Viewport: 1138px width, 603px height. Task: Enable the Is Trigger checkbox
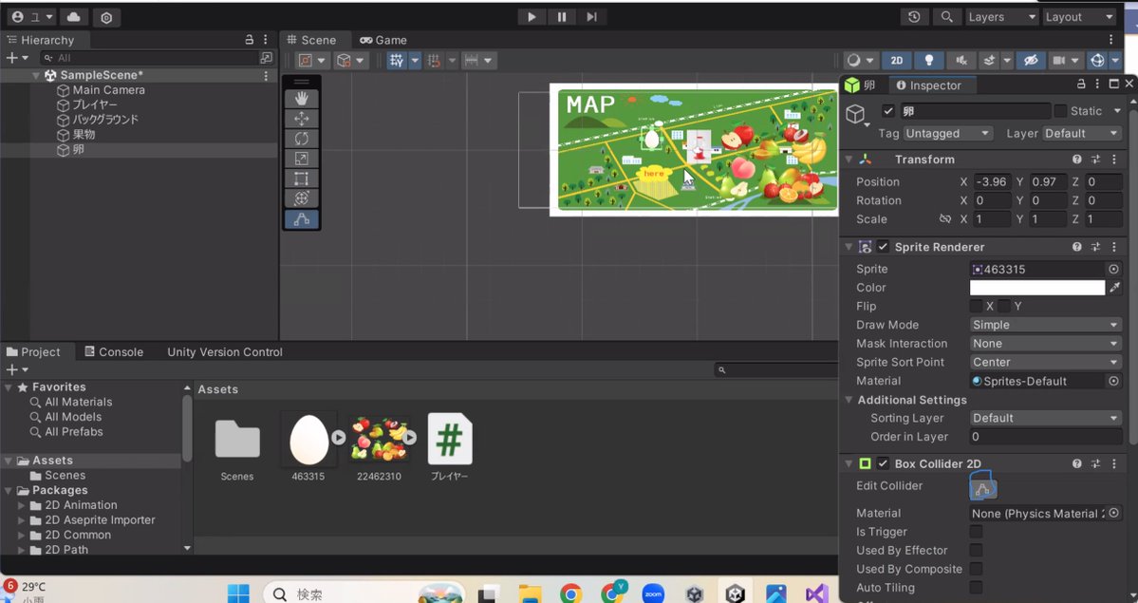coord(977,532)
